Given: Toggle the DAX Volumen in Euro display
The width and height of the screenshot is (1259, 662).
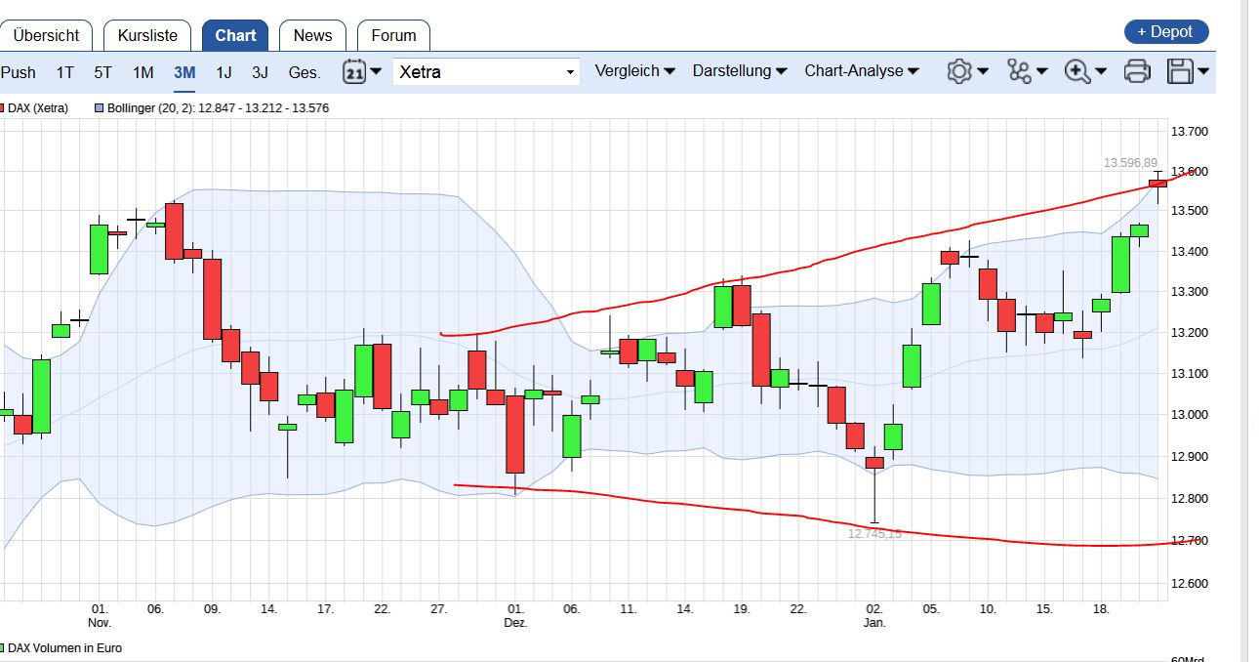Looking at the screenshot, I should tap(65, 646).
